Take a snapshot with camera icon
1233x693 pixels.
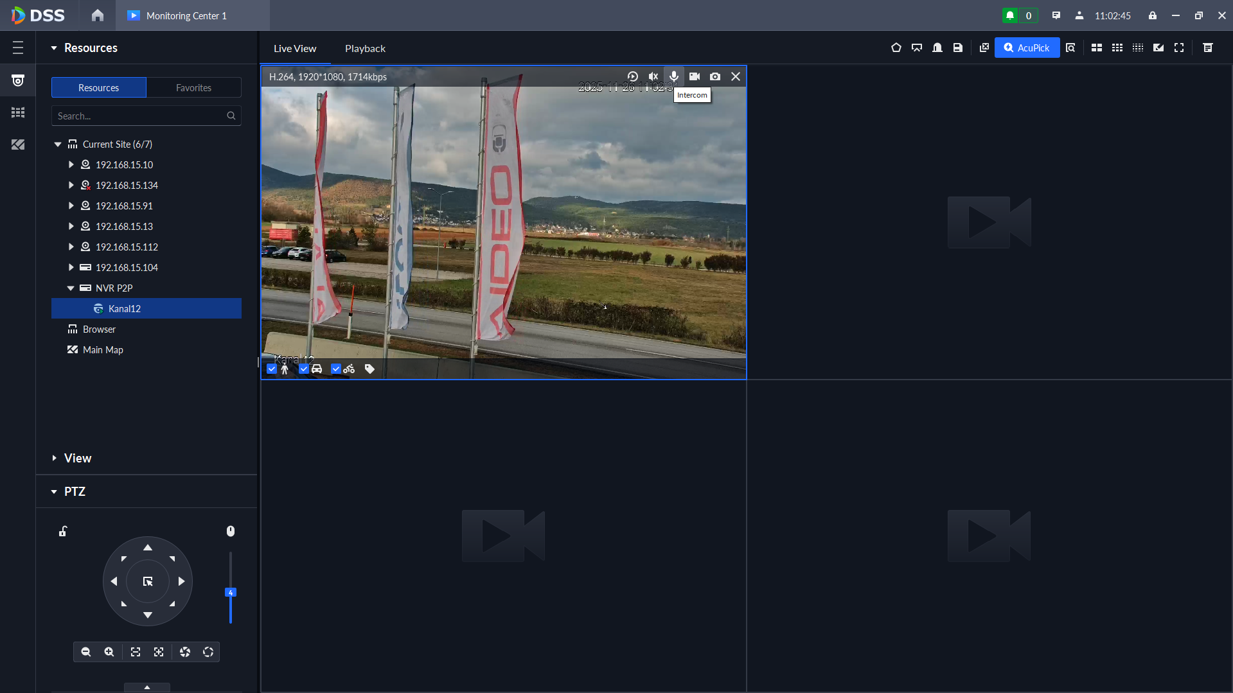click(714, 76)
